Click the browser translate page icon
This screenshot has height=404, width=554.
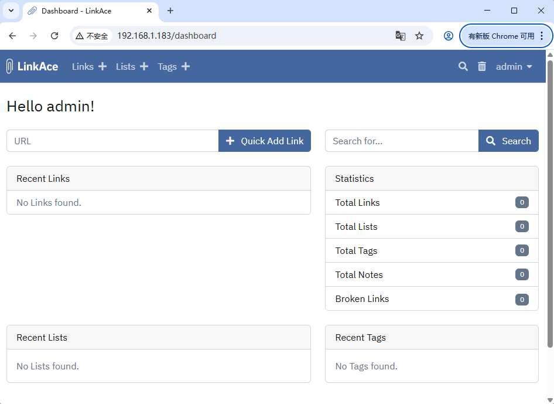[x=401, y=36]
